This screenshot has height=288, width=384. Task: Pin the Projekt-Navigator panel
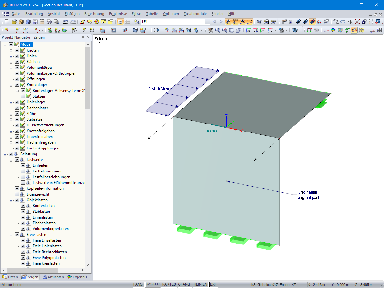83,37
